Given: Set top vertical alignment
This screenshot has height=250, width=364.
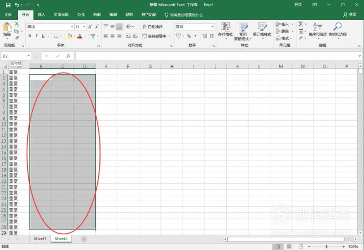Looking at the screenshot, I should click(106, 26).
